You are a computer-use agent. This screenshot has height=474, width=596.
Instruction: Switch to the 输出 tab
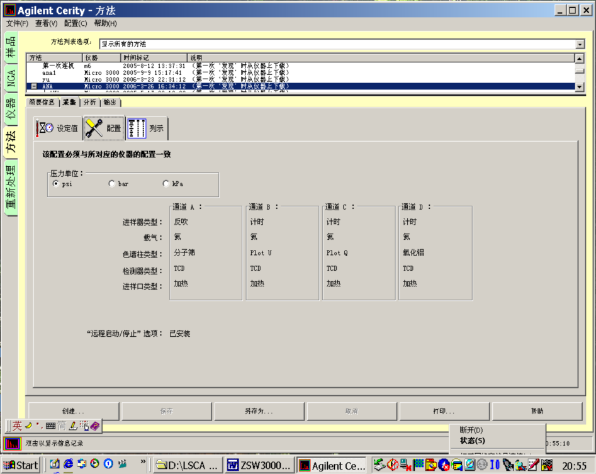point(110,102)
